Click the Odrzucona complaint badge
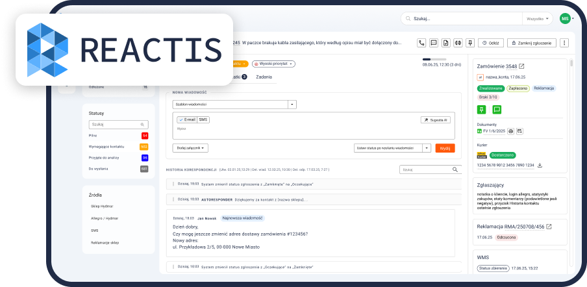Image resolution: width=587 pixels, height=287 pixels. (506, 237)
